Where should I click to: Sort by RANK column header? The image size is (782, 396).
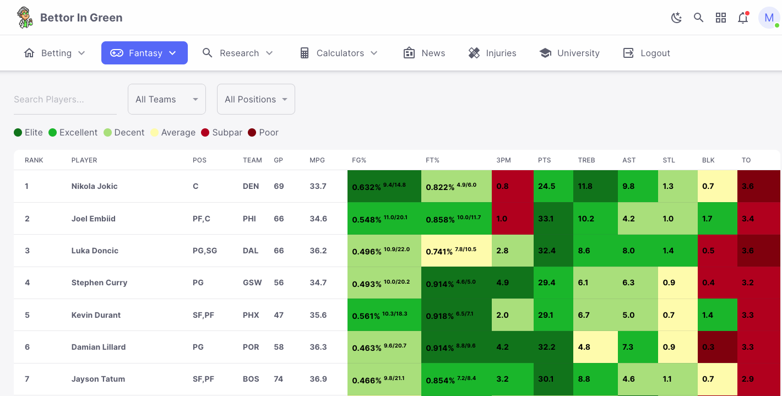point(34,160)
